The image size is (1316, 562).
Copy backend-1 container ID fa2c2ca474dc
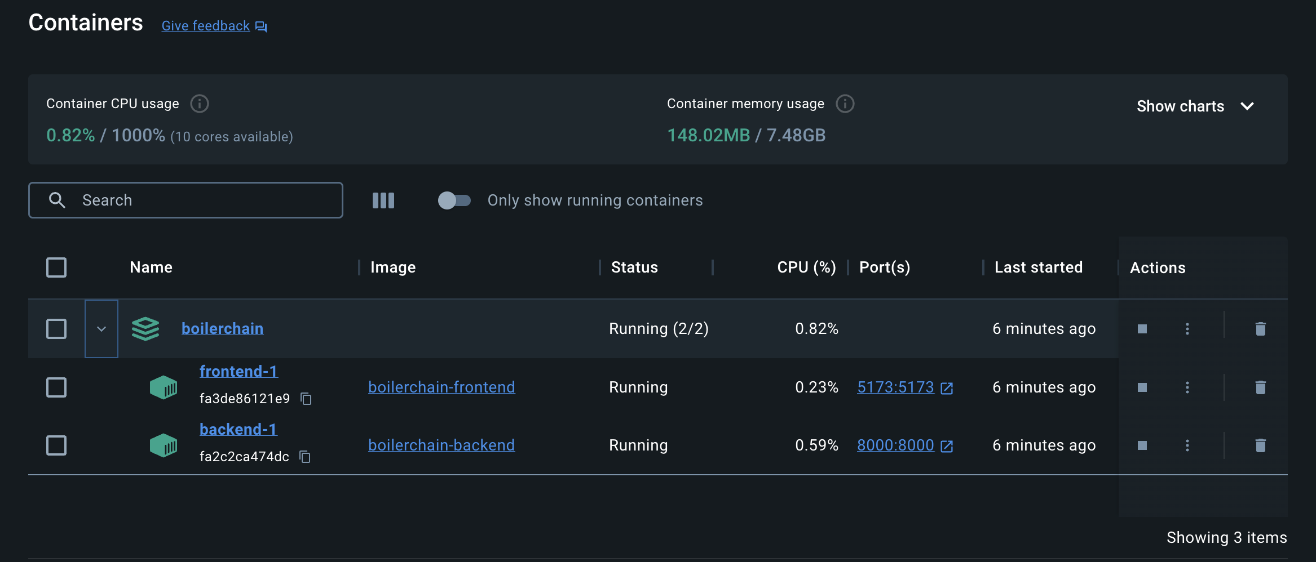(x=305, y=457)
